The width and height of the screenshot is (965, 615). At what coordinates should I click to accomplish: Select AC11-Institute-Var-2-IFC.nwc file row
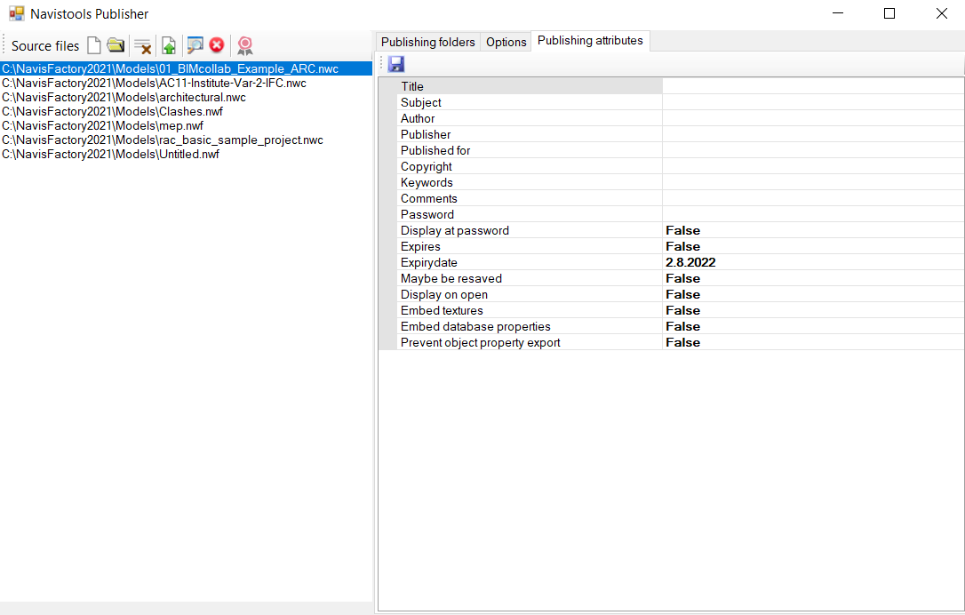coord(186,84)
